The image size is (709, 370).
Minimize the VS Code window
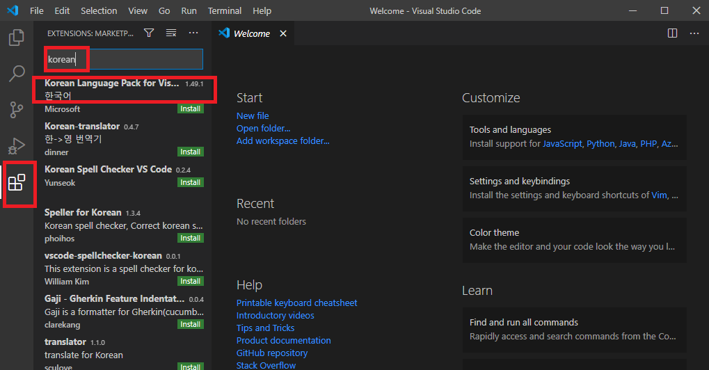[632, 10]
